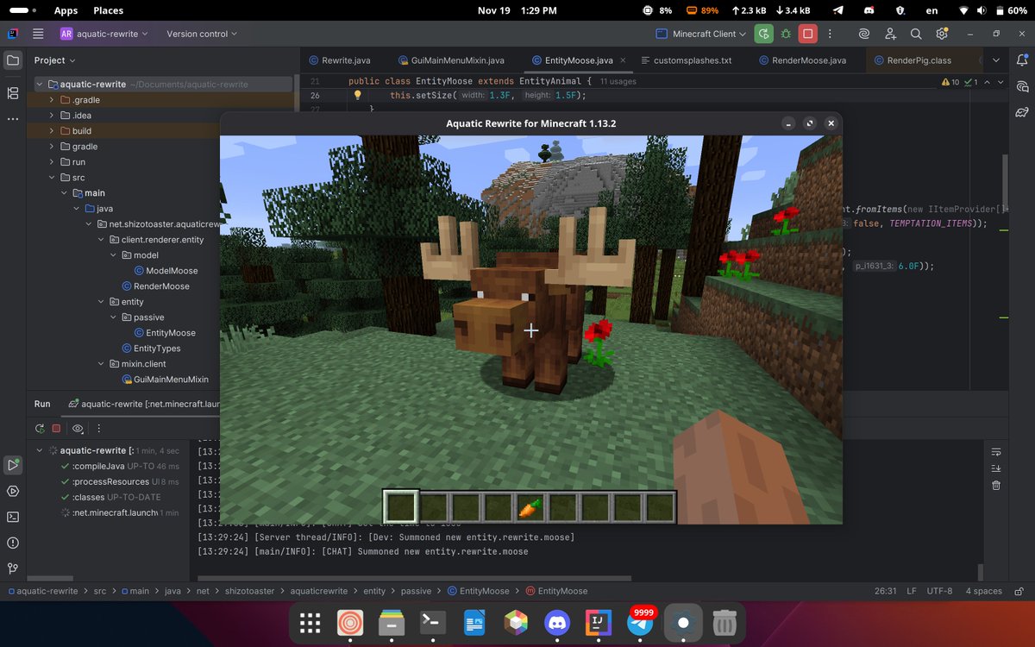
Task: Open the AI assistant swirl icon in title bar
Action: pyautogui.click(x=863, y=34)
